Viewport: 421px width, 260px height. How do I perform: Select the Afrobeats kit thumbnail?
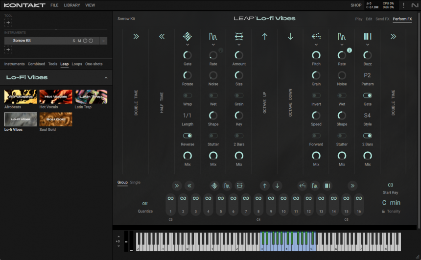[21, 96]
